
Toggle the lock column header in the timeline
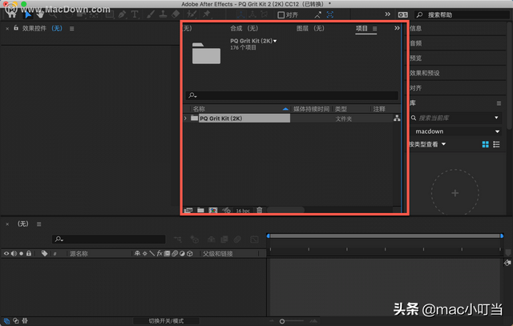pos(29,253)
